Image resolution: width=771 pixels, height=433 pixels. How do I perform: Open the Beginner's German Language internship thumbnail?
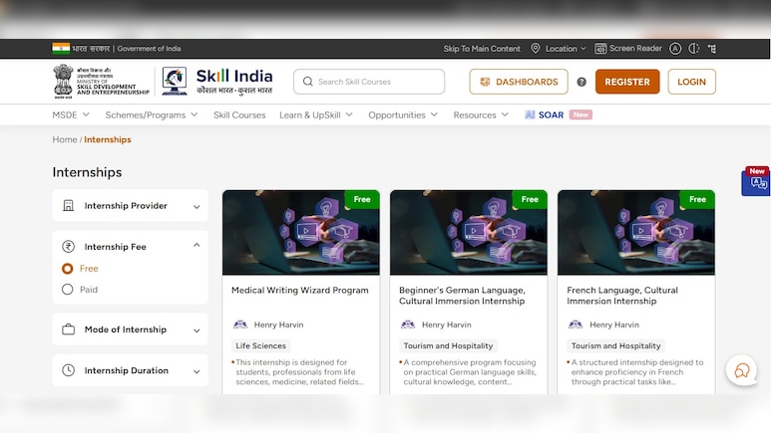(469, 232)
